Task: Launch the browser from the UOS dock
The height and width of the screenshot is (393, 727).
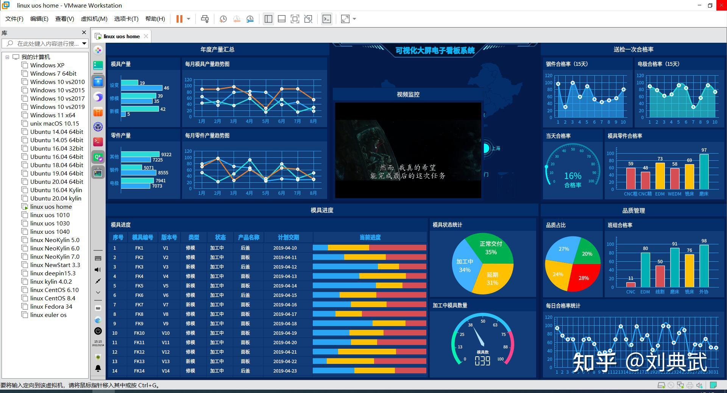Action: click(x=98, y=97)
